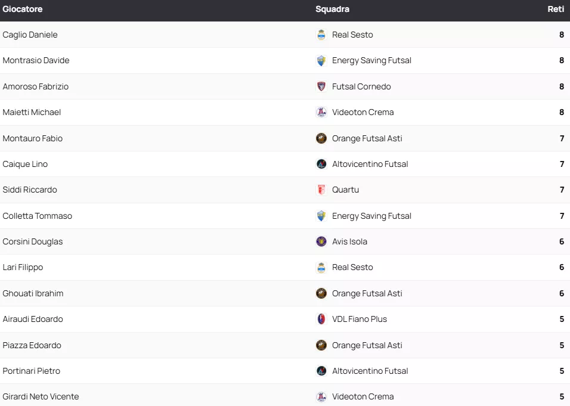Open player Amoroso Fabrizio
Image resolution: width=570 pixels, height=406 pixels.
click(36, 86)
